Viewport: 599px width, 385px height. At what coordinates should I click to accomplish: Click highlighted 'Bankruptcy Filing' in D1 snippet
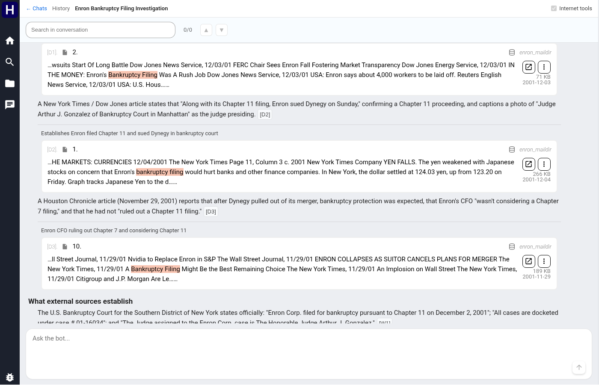(133, 75)
